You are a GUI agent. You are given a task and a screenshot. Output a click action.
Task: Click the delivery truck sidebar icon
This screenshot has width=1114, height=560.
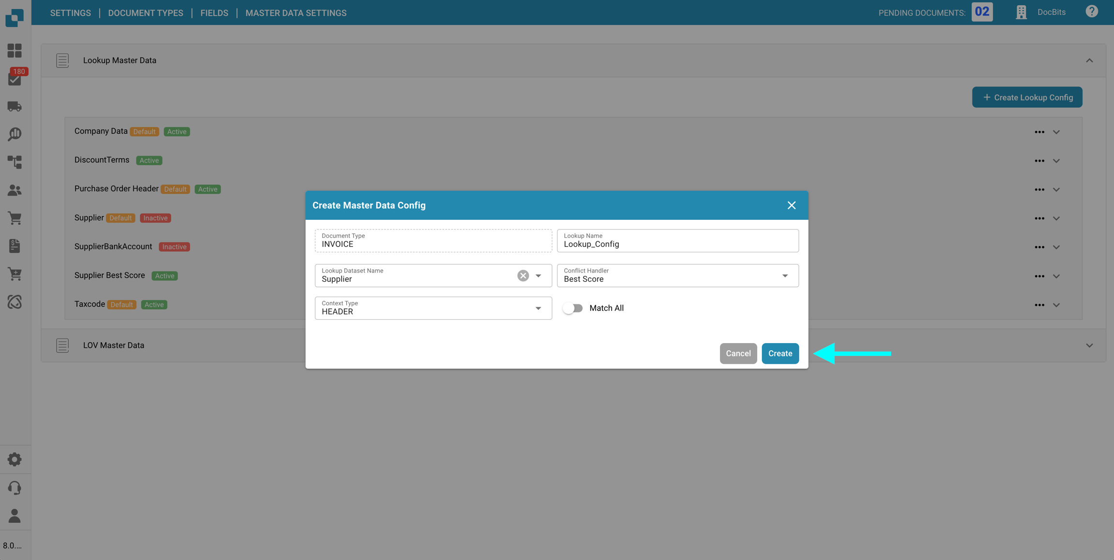pyautogui.click(x=15, y=106)
